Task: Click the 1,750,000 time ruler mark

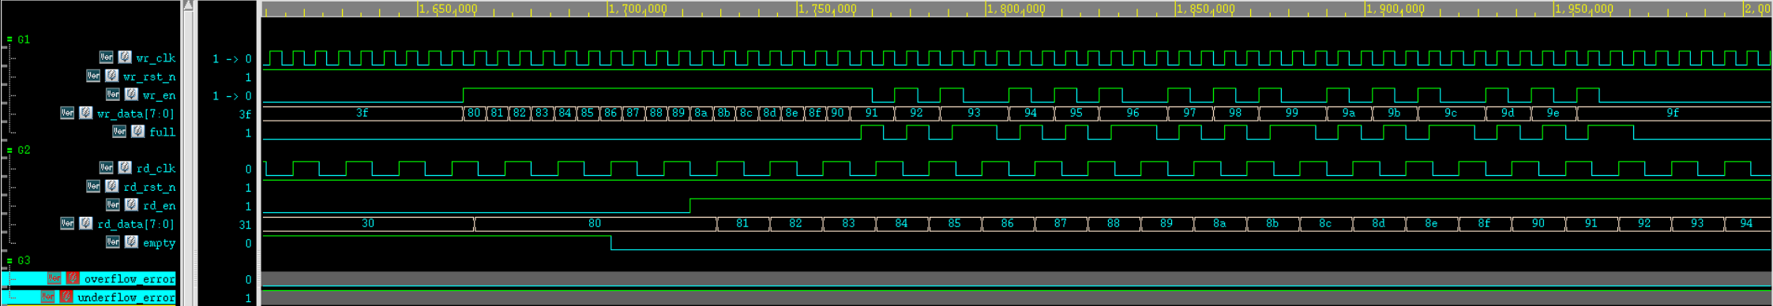Action: click(x=827, y=9)
